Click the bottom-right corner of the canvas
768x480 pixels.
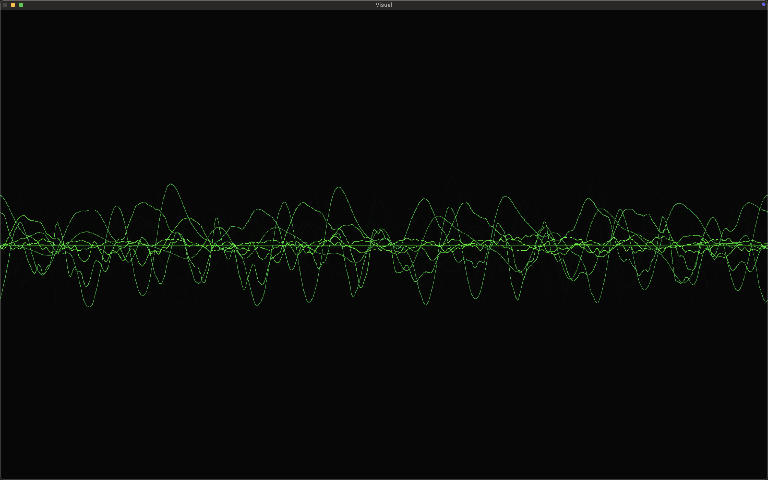765,477
